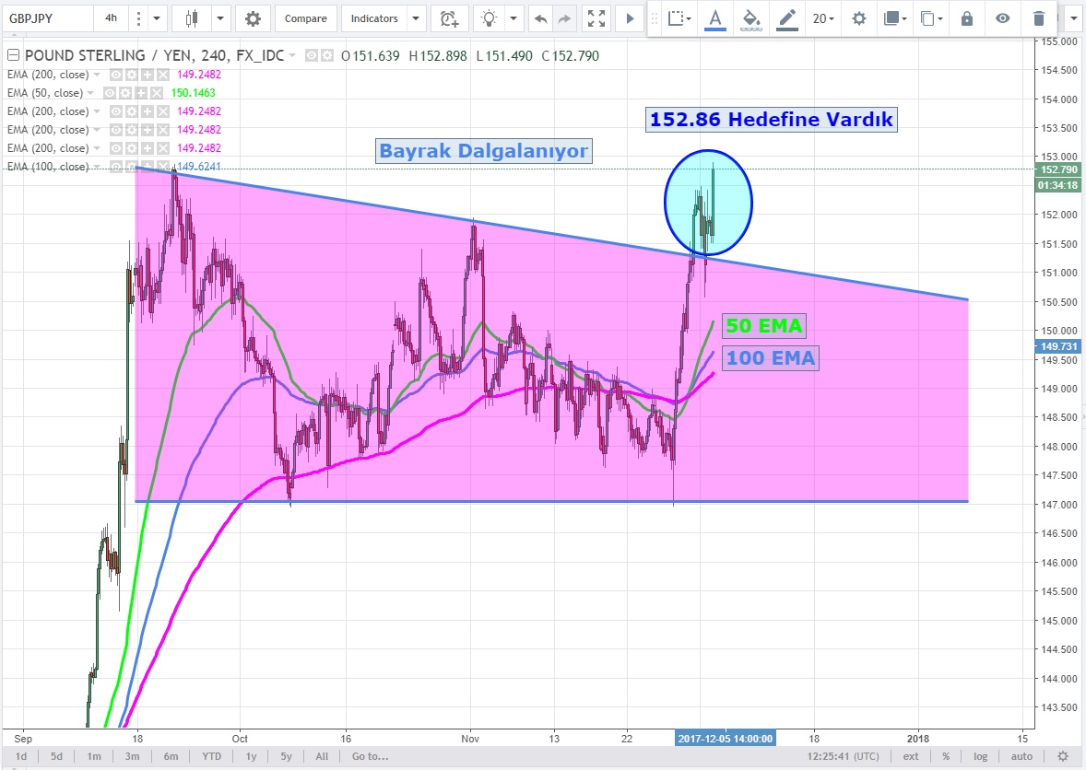Delete the drawing with trash icon
This screenshot has width=1086, height=770.
click(1039, 18)
